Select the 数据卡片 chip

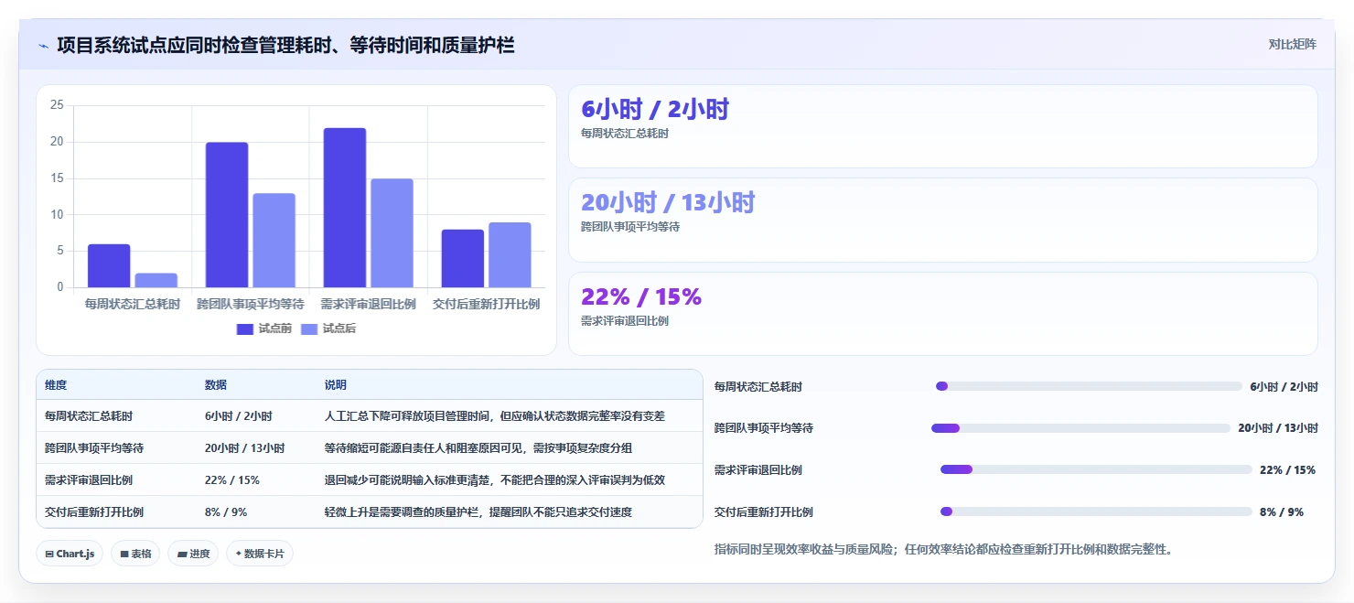tap(260, 554)
